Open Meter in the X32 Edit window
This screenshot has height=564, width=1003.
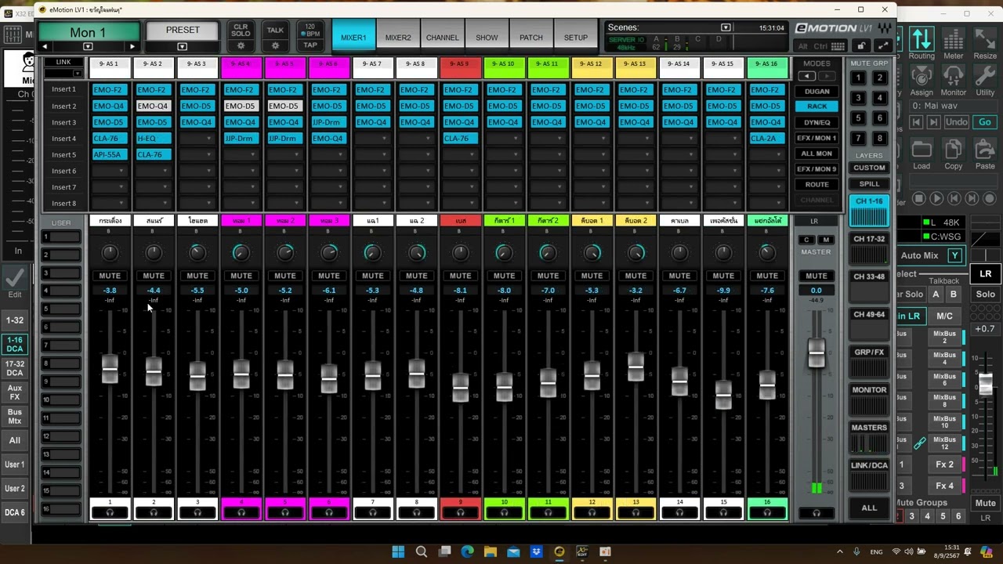pos(954,43)
